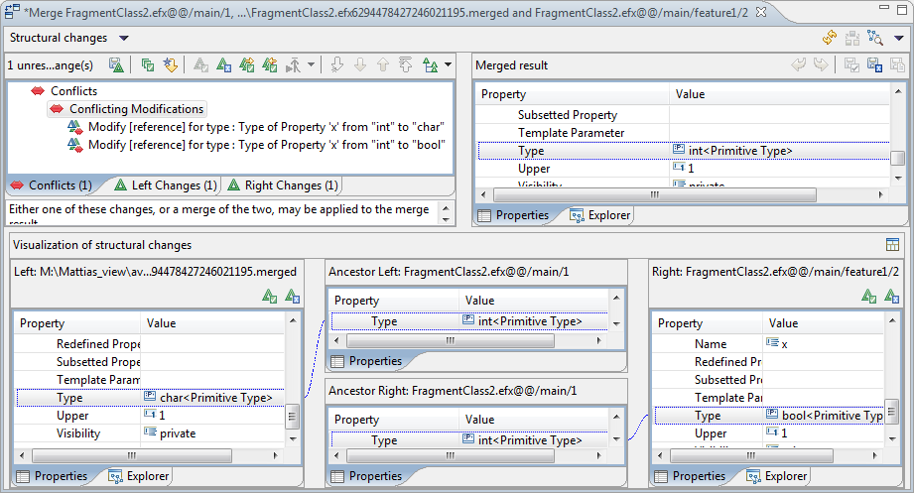914x493 pixels.
Task: Click the greyed up arrow with lines on top
Action: coord(406,64)
